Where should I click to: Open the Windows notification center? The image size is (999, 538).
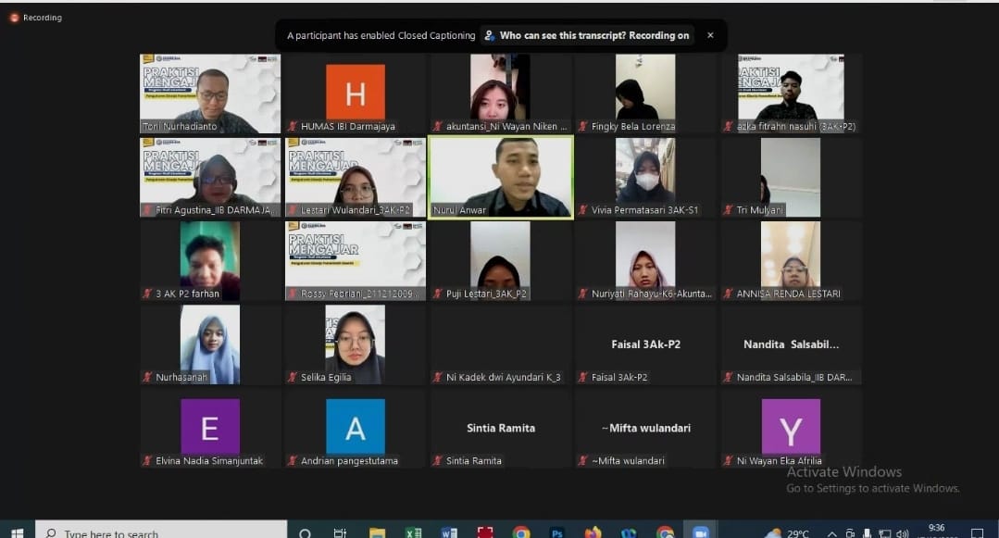pos(976,532)
